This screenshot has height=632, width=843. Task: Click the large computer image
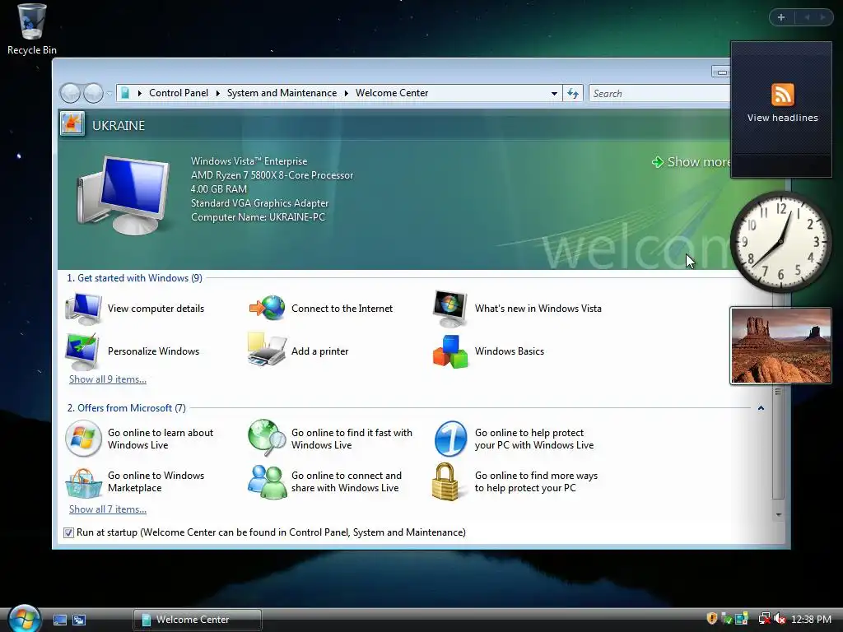(x=123, y=196)
